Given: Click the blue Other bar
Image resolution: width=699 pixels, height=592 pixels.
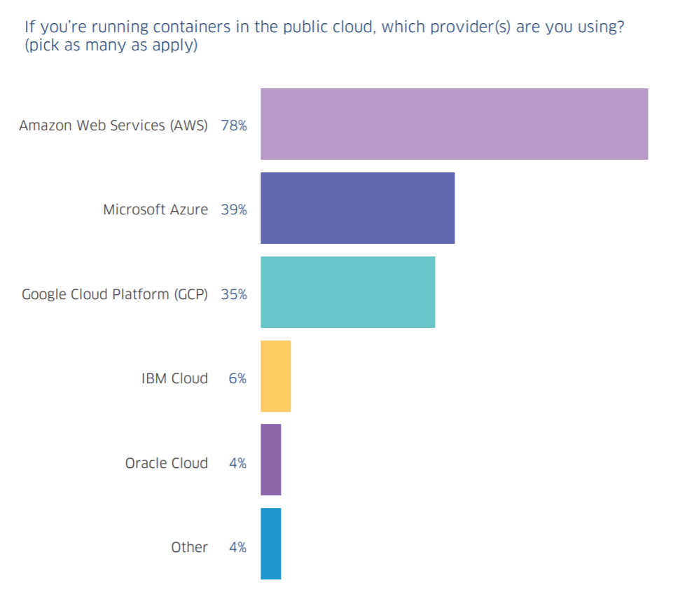Looking at the screenshot, I should [x=270, y=544].
